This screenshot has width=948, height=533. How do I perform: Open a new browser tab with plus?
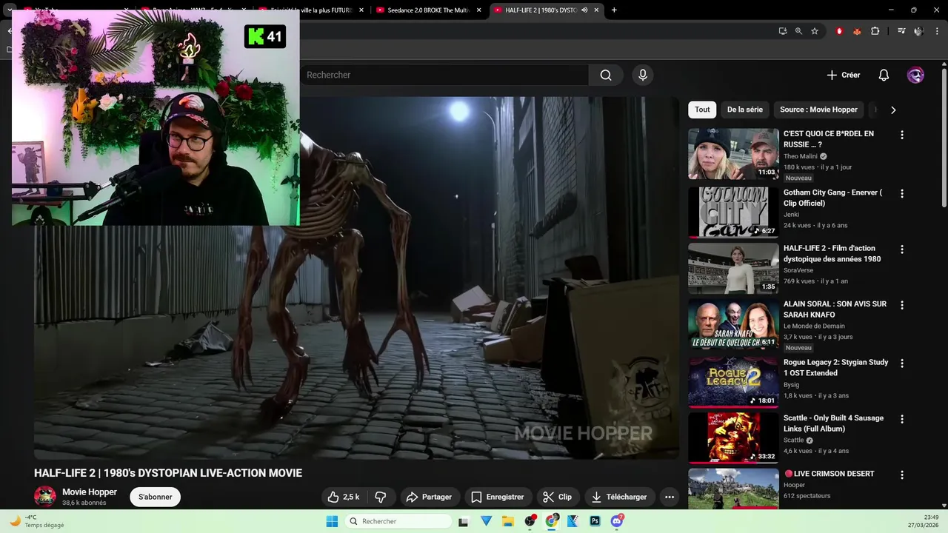click(614, 10)
